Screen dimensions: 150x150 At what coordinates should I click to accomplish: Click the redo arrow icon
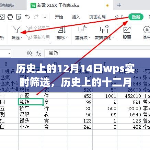tap(36, 17)
